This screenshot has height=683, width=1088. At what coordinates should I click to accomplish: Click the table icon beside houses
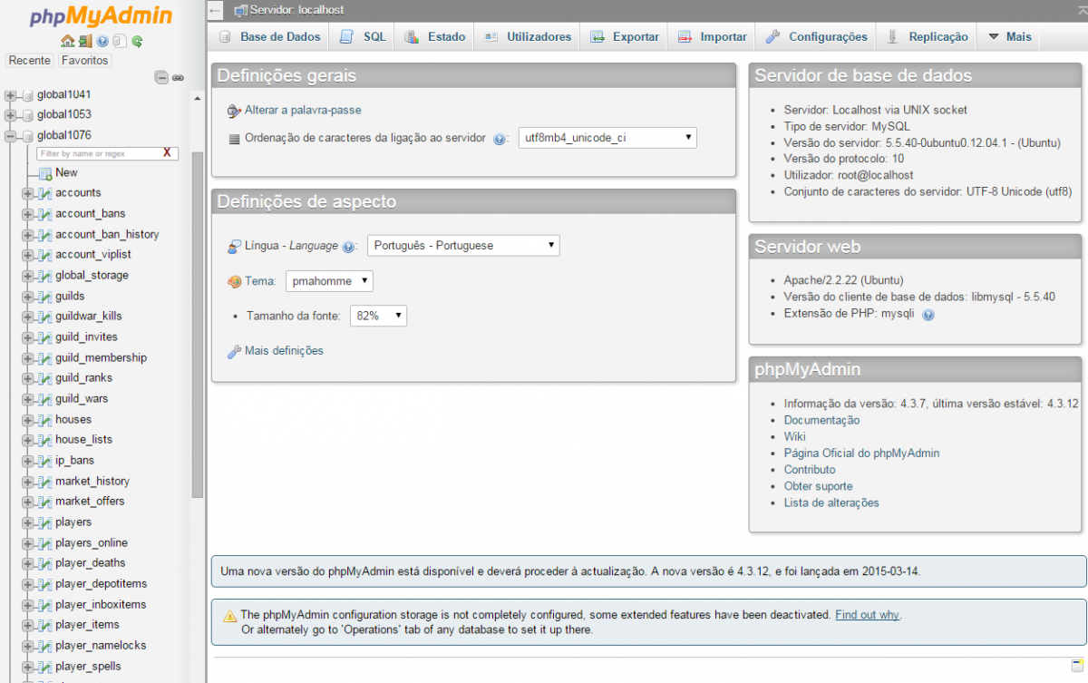click(44, 420)
